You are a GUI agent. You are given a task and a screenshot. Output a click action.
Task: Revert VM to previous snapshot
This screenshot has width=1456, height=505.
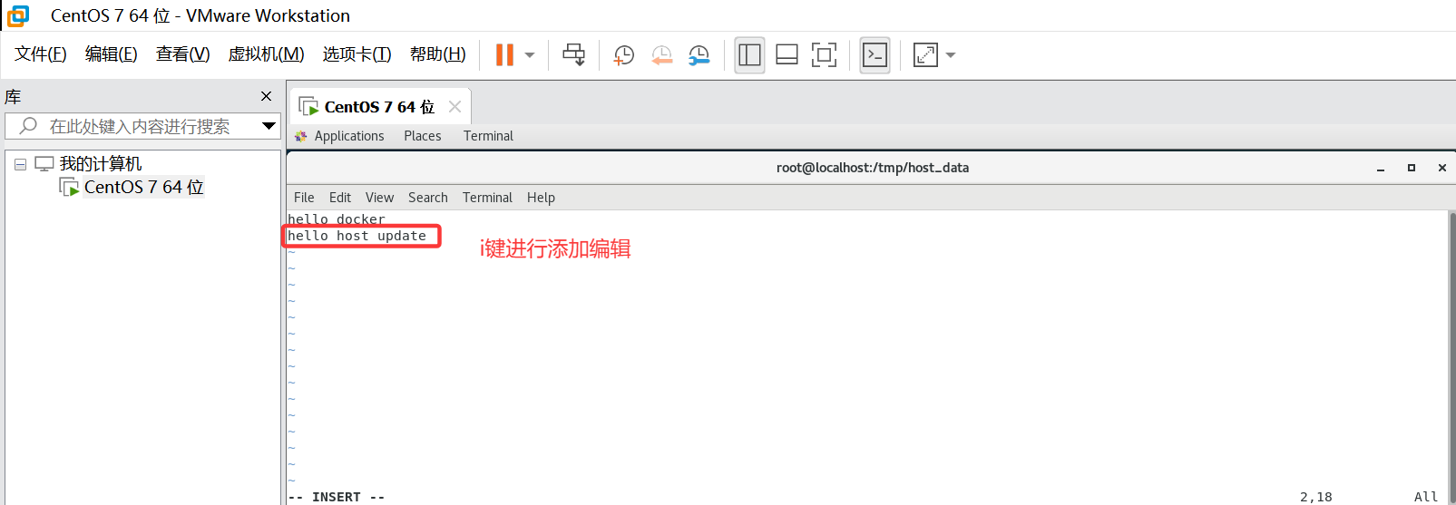(x=661, y=54)
